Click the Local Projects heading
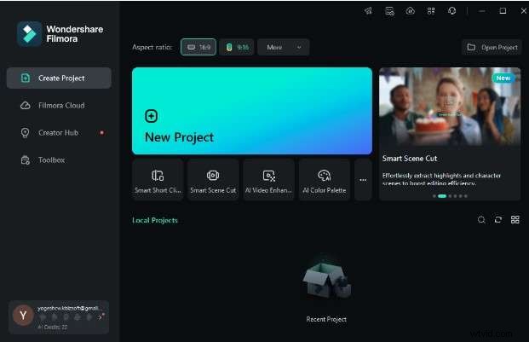The image size is (529, 342). 155,220
